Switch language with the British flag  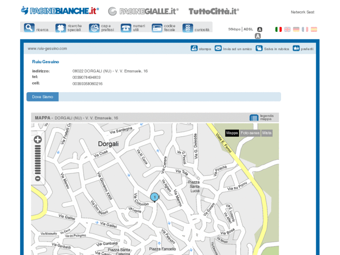click(x=287, y=29)
